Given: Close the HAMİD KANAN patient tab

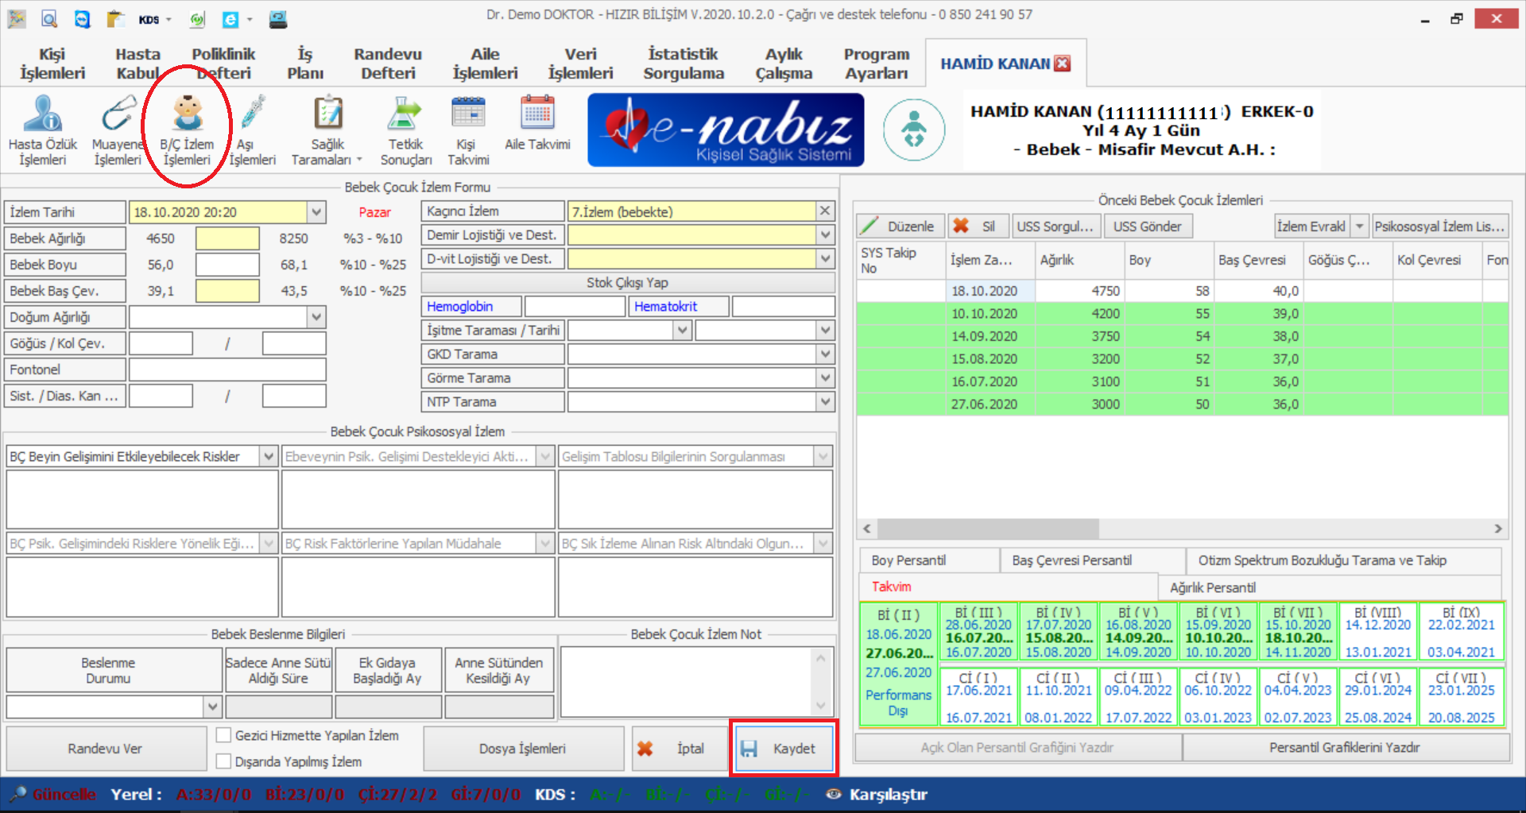Looking at the screenshot, I should (1063, 64).
